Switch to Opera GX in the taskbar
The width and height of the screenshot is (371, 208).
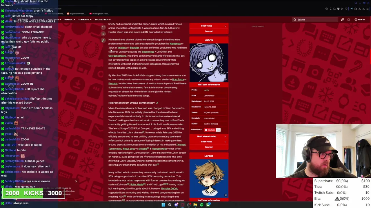[x=182, y=205]
